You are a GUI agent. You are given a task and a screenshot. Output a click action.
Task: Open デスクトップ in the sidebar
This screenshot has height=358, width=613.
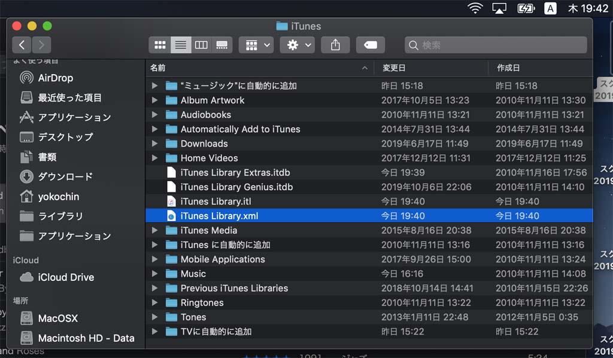[56, 137]
